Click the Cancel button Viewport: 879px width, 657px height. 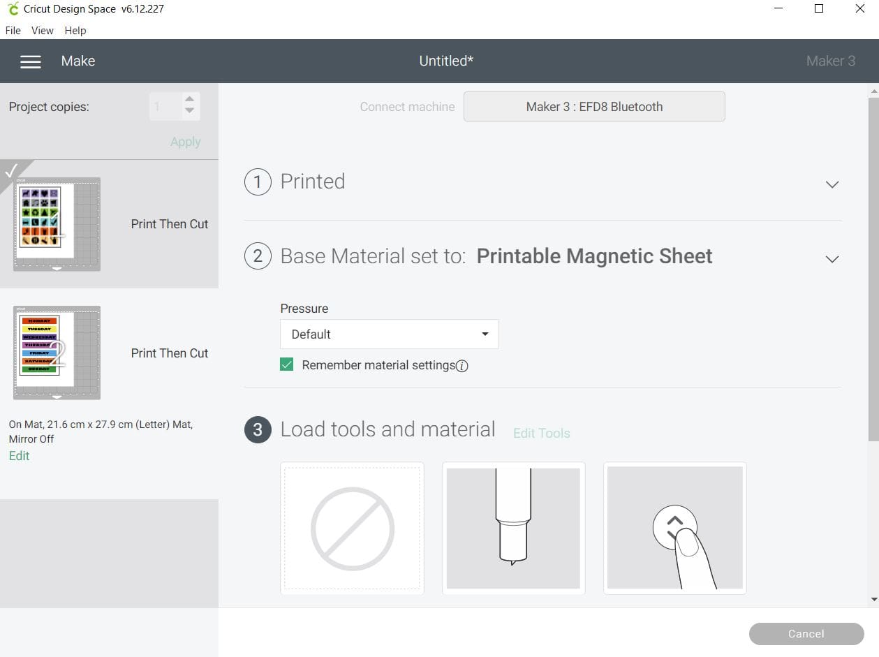click(806, 634)
